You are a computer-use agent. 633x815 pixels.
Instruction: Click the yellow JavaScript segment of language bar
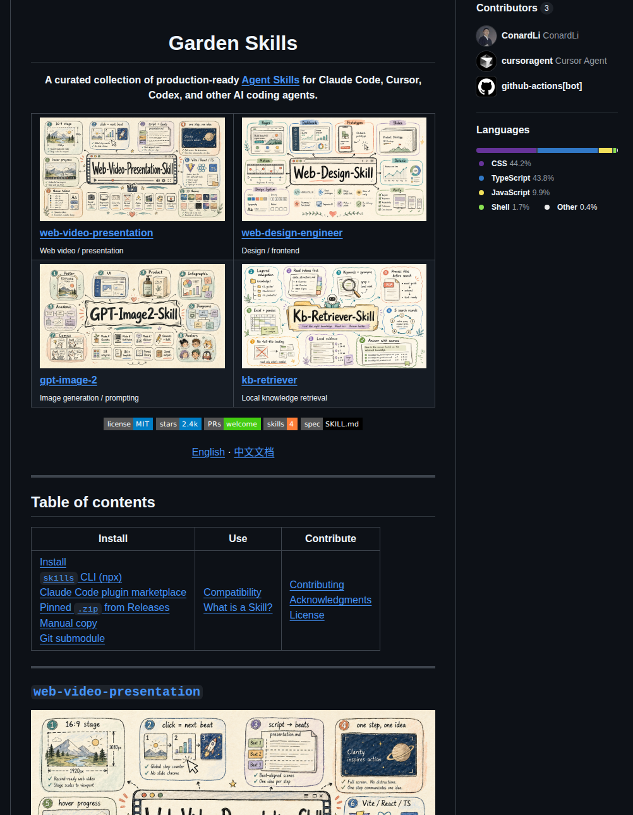coord(606,150)
